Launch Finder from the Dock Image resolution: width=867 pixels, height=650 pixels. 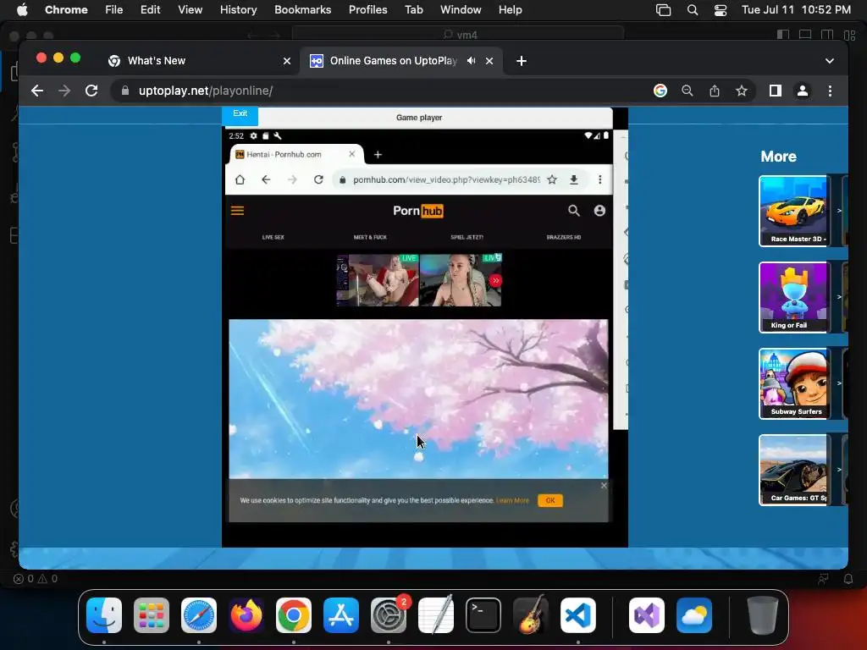click(x=104, y=614)
